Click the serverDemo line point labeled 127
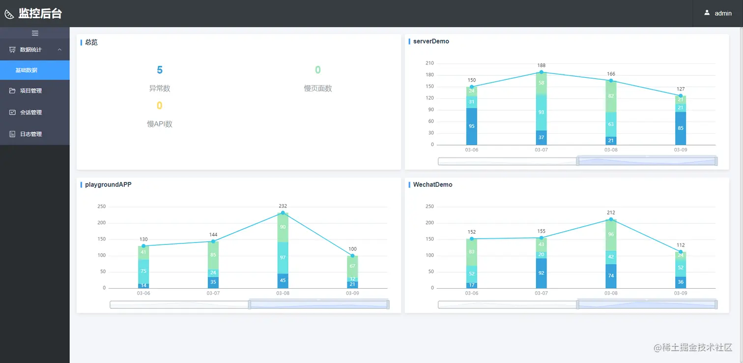 tap(681, 96)
